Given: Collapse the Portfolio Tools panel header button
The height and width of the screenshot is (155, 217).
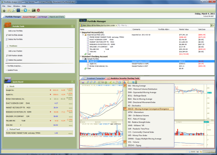Looking at the screenshot, I should coord(72,26).
